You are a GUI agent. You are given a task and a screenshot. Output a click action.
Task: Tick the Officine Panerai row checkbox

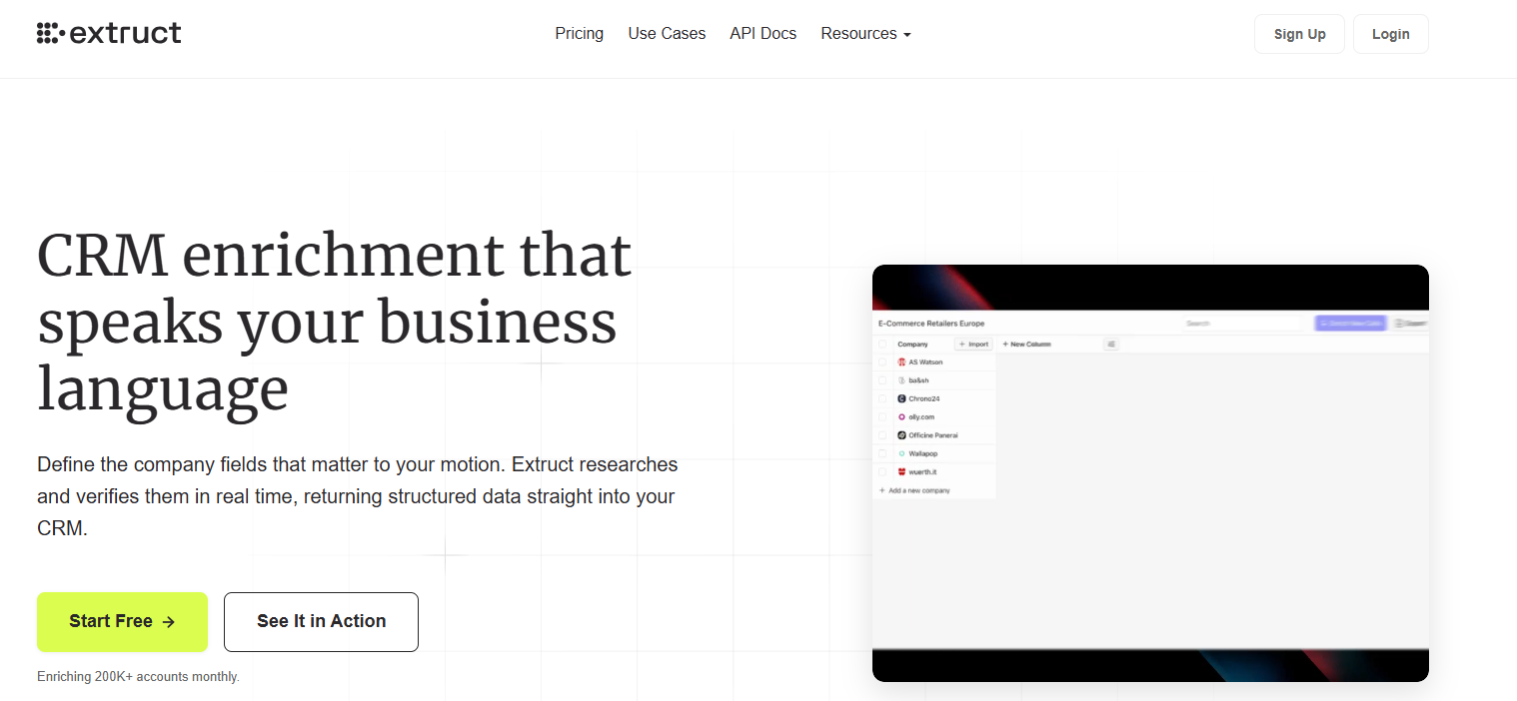(882, 435)
